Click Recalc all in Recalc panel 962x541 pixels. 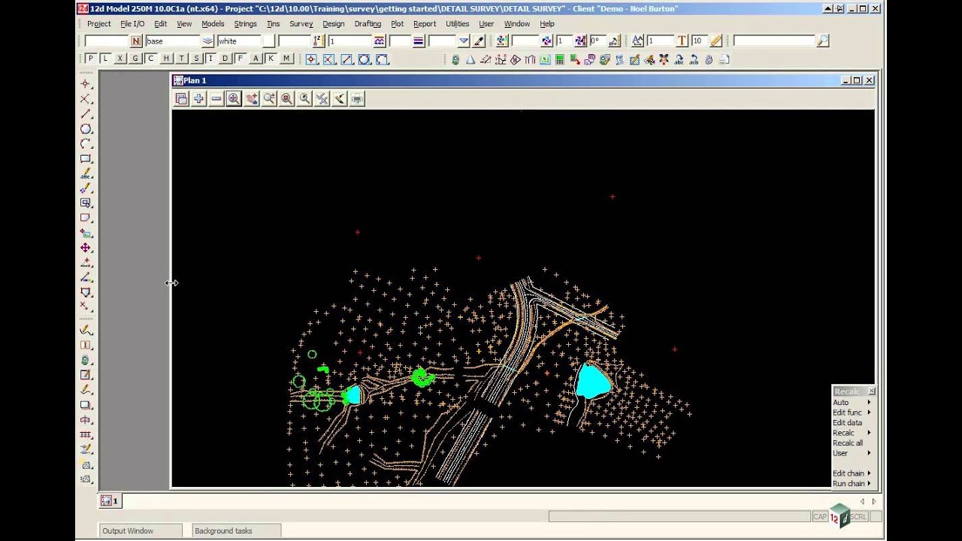click(848, 443)
